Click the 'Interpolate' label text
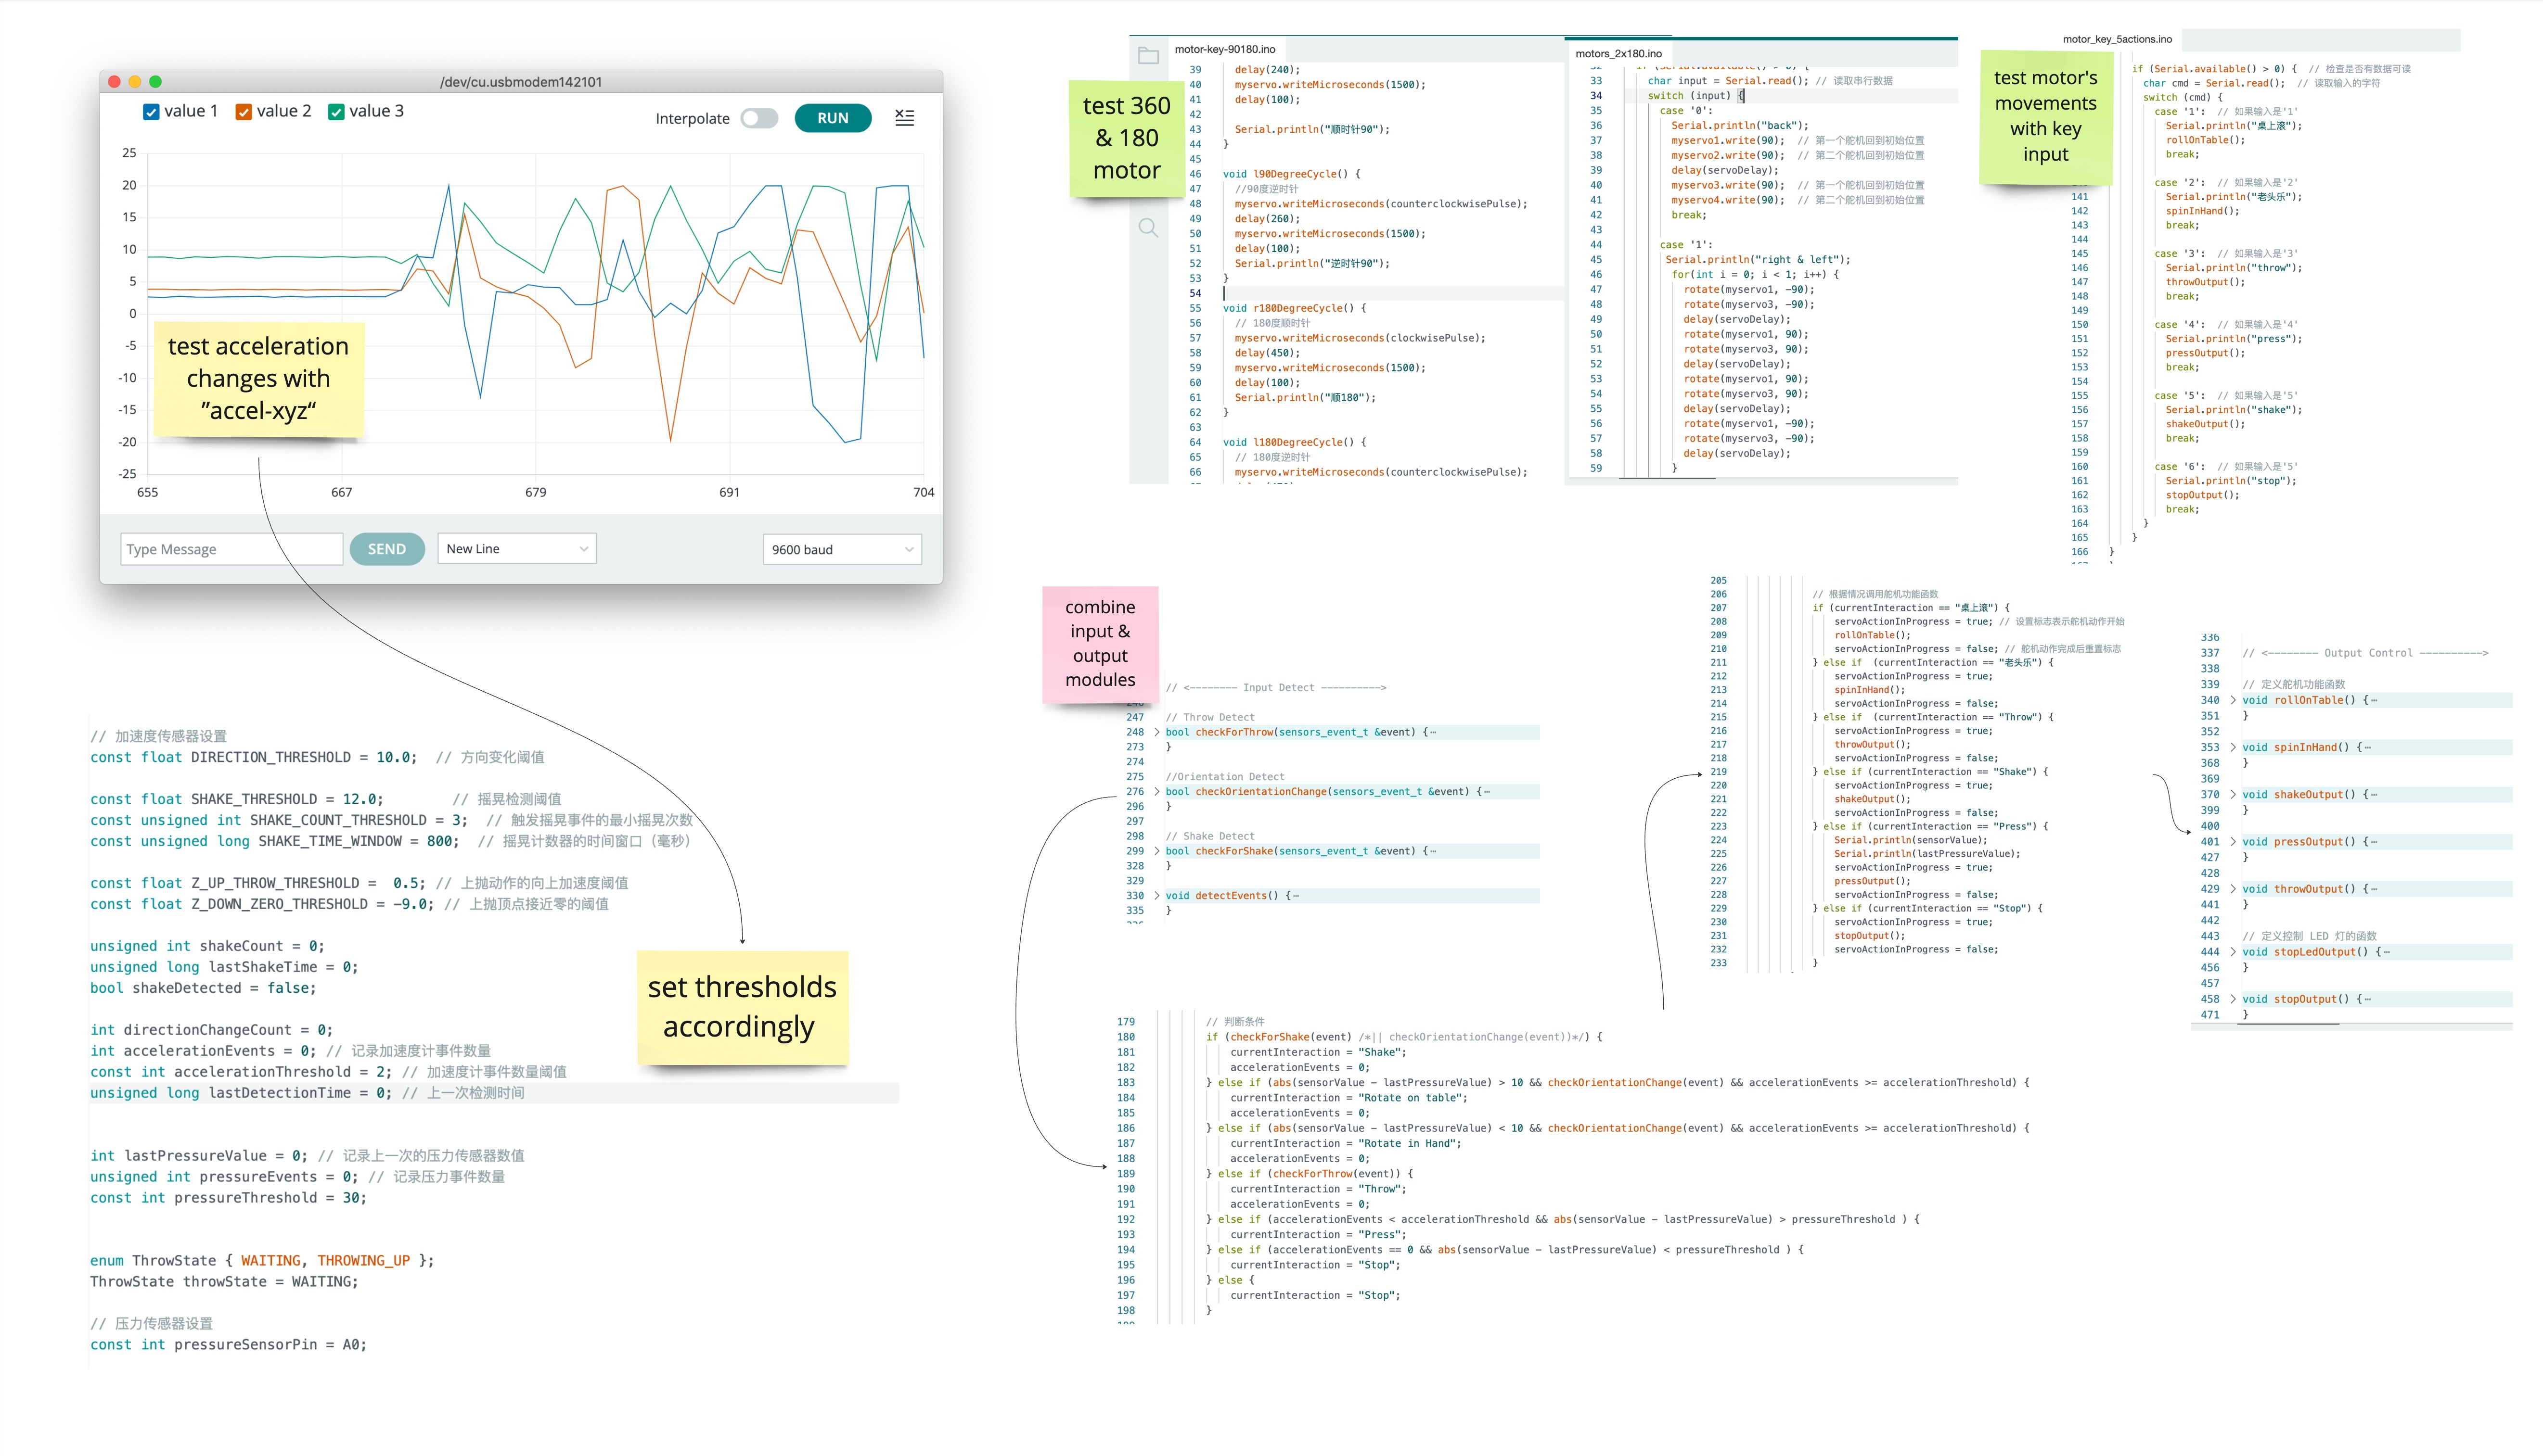 tap(692, 118)
